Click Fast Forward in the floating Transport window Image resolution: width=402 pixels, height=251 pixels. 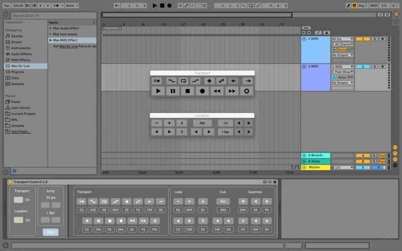(232, 91)
